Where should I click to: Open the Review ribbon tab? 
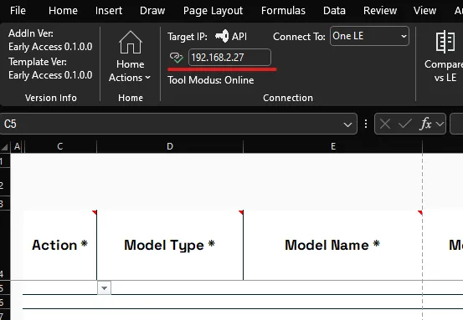380,11
